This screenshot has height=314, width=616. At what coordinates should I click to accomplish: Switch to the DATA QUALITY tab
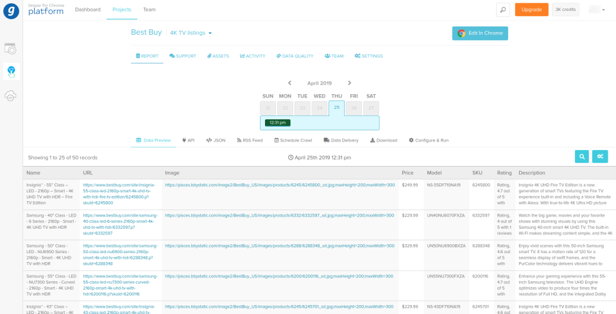(x=295, y=56)
